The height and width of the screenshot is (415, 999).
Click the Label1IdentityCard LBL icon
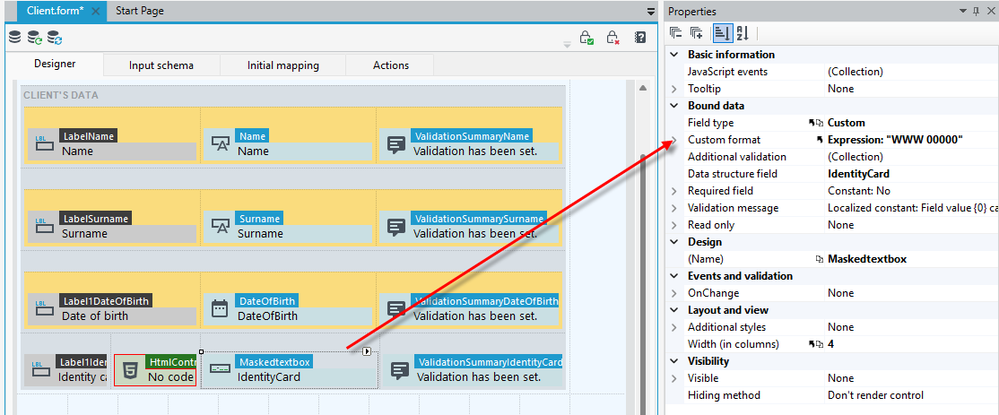40,369
